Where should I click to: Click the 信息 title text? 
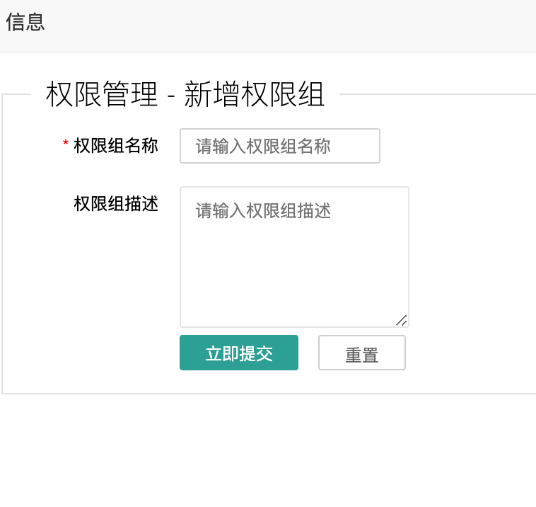click(x=25, y=23)
